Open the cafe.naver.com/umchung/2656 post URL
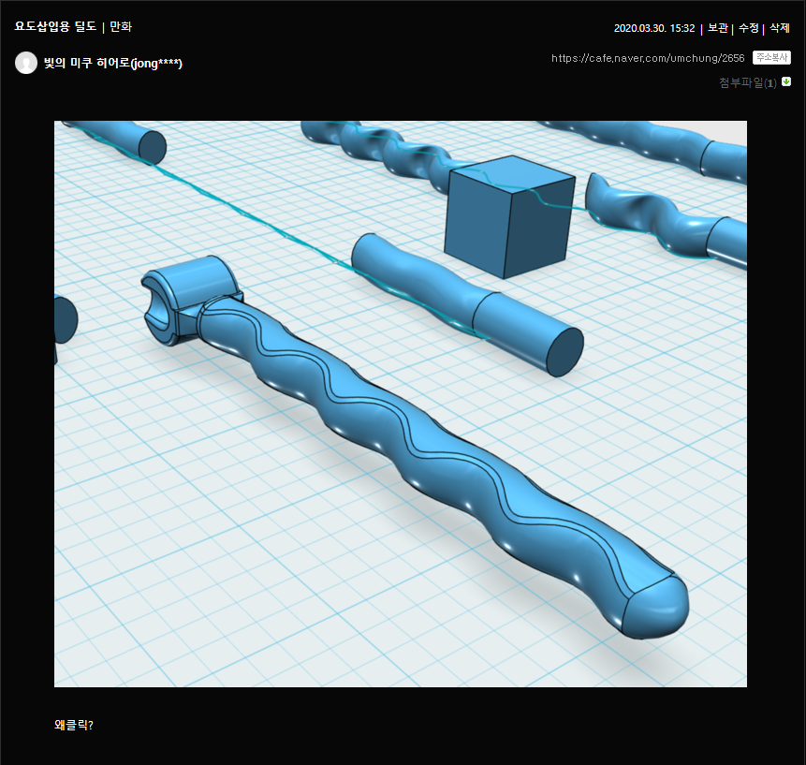The width and height of the screenshot is (806, 765). (648, 58)
